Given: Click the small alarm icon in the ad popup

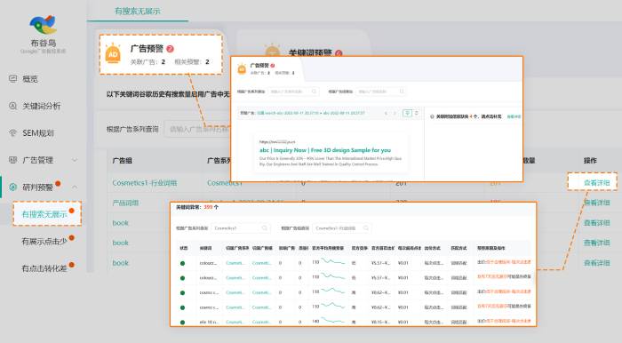Looking at the screenshot, I should [242, 69].
